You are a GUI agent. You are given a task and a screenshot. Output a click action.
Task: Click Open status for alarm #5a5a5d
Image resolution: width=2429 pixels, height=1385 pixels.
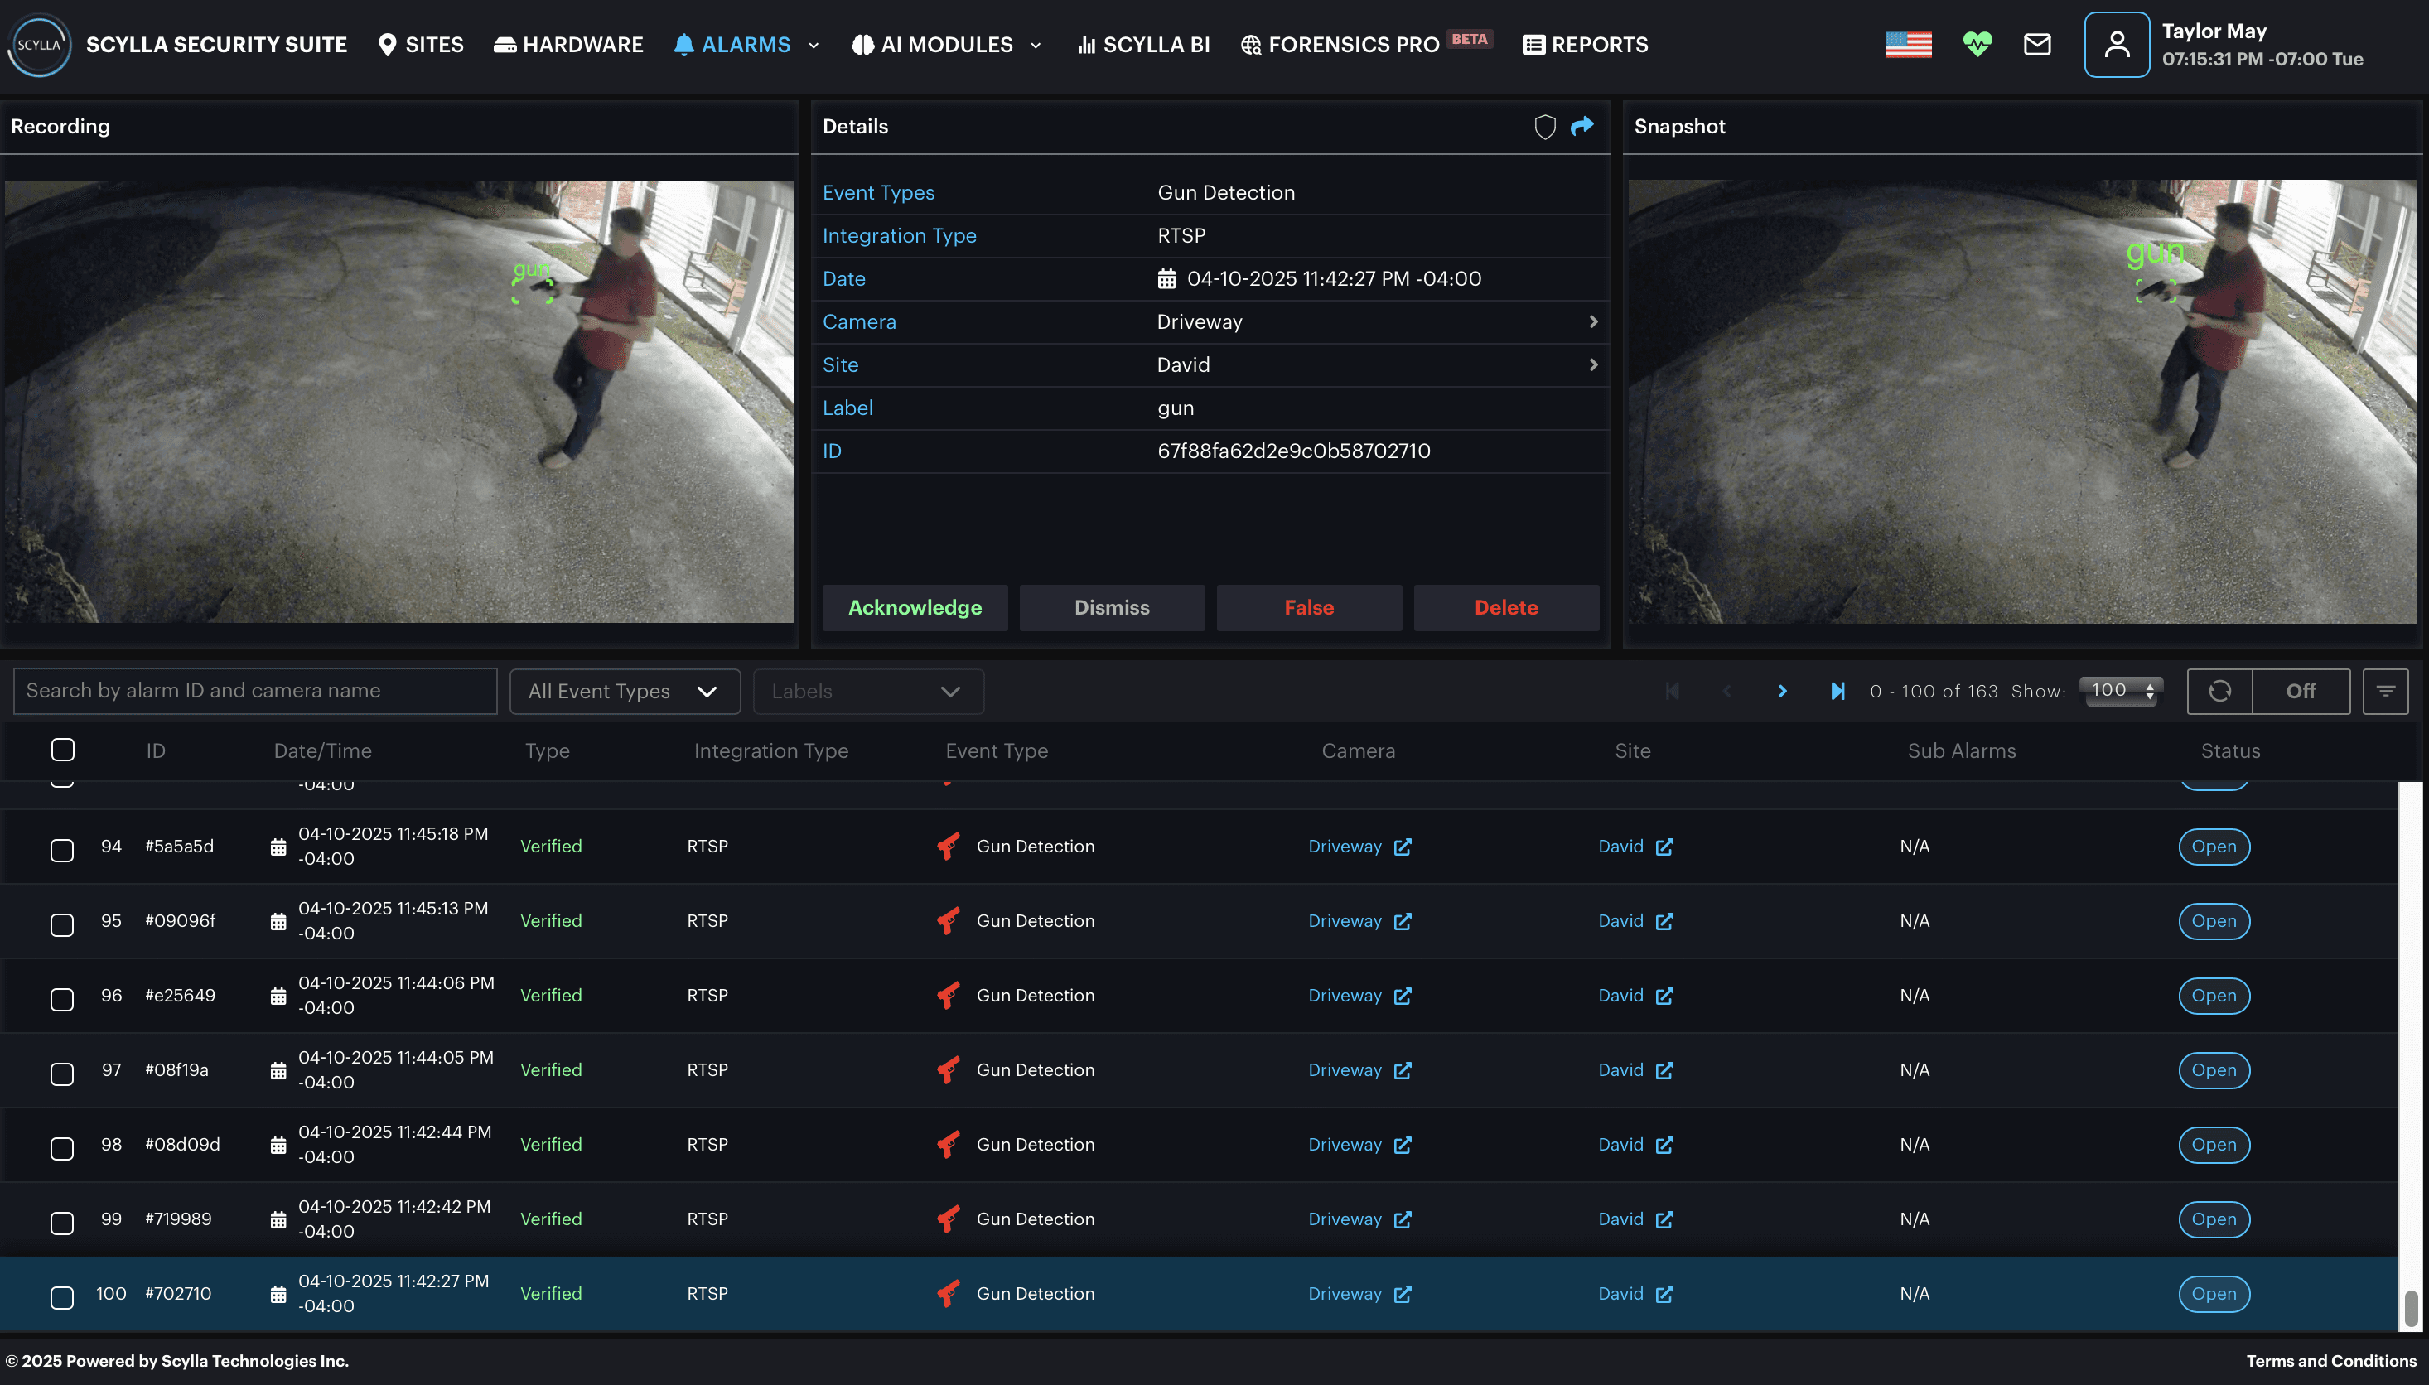point(2214,847)
